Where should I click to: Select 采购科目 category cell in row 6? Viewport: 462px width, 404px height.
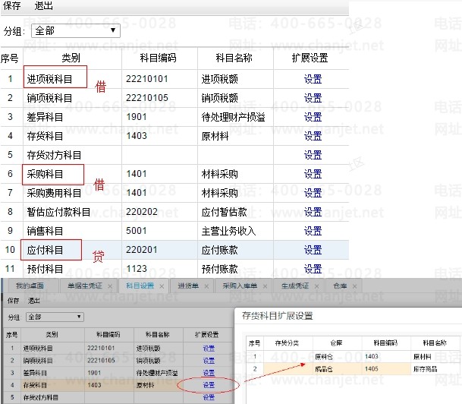[x=52, y=174]
